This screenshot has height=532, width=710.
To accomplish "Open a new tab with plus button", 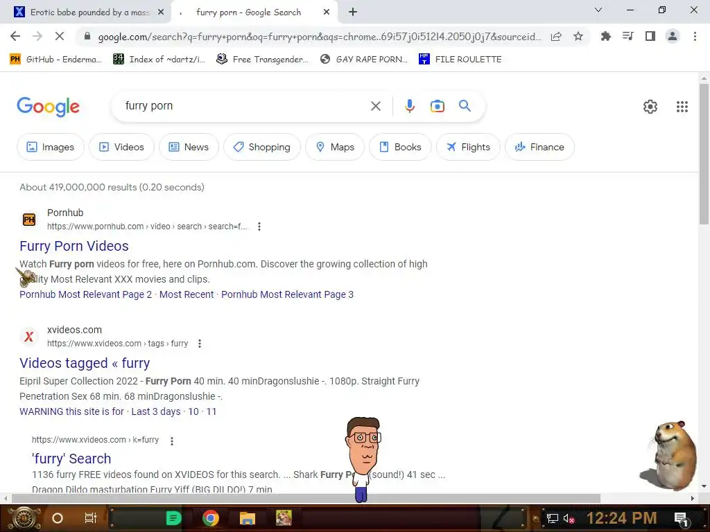I will point(353,12).
